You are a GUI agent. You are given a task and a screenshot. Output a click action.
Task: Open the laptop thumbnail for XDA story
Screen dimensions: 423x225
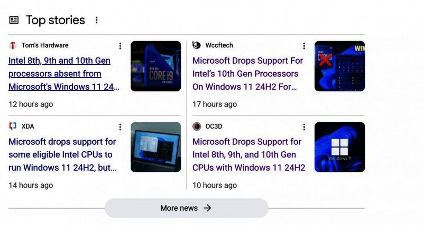(x=155, y=147)
